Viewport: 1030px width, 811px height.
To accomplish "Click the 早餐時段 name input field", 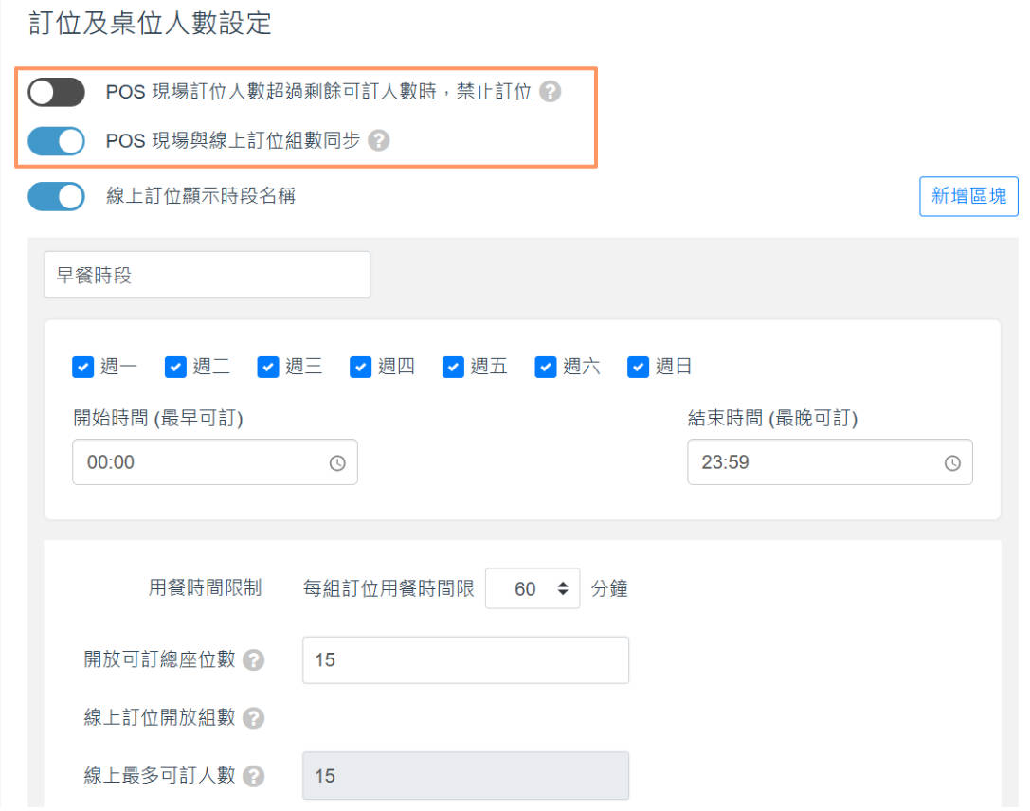I will [207, 275].
